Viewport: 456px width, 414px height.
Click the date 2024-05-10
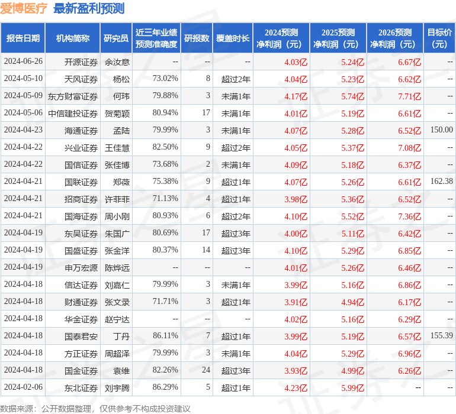click(23, 78)
